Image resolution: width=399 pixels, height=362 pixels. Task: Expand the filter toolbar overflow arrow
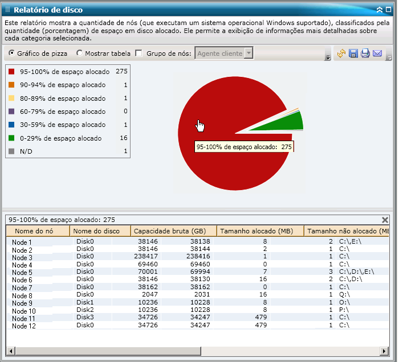click(x=328, y=57)
